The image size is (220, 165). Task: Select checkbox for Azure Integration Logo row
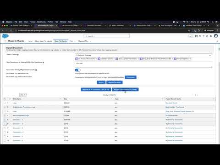point(5,115)
